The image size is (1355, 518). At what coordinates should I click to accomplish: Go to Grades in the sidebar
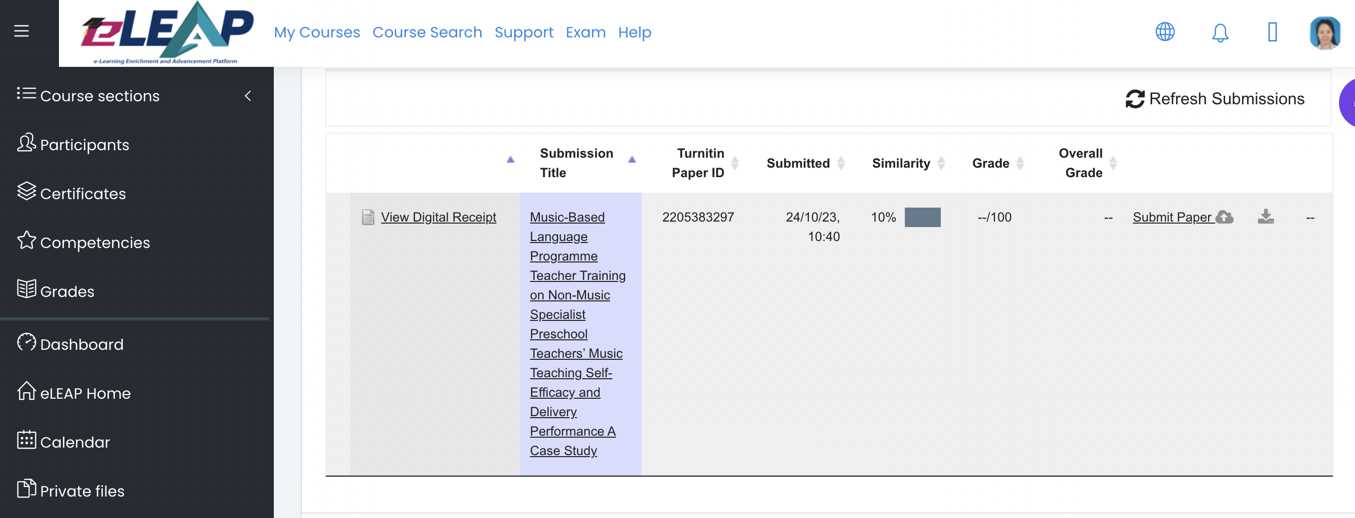pos(67,291)
